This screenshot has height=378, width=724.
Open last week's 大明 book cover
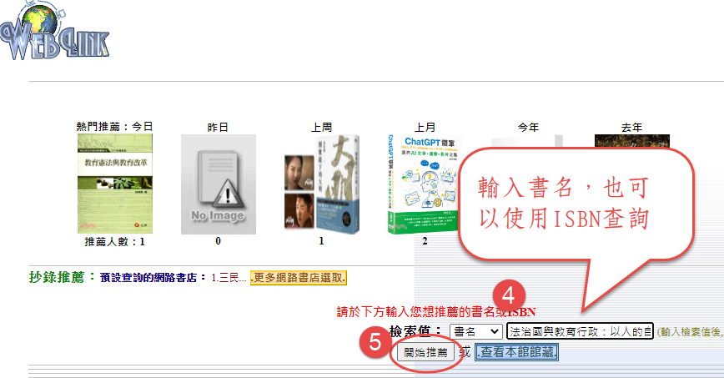click(322, 184)
